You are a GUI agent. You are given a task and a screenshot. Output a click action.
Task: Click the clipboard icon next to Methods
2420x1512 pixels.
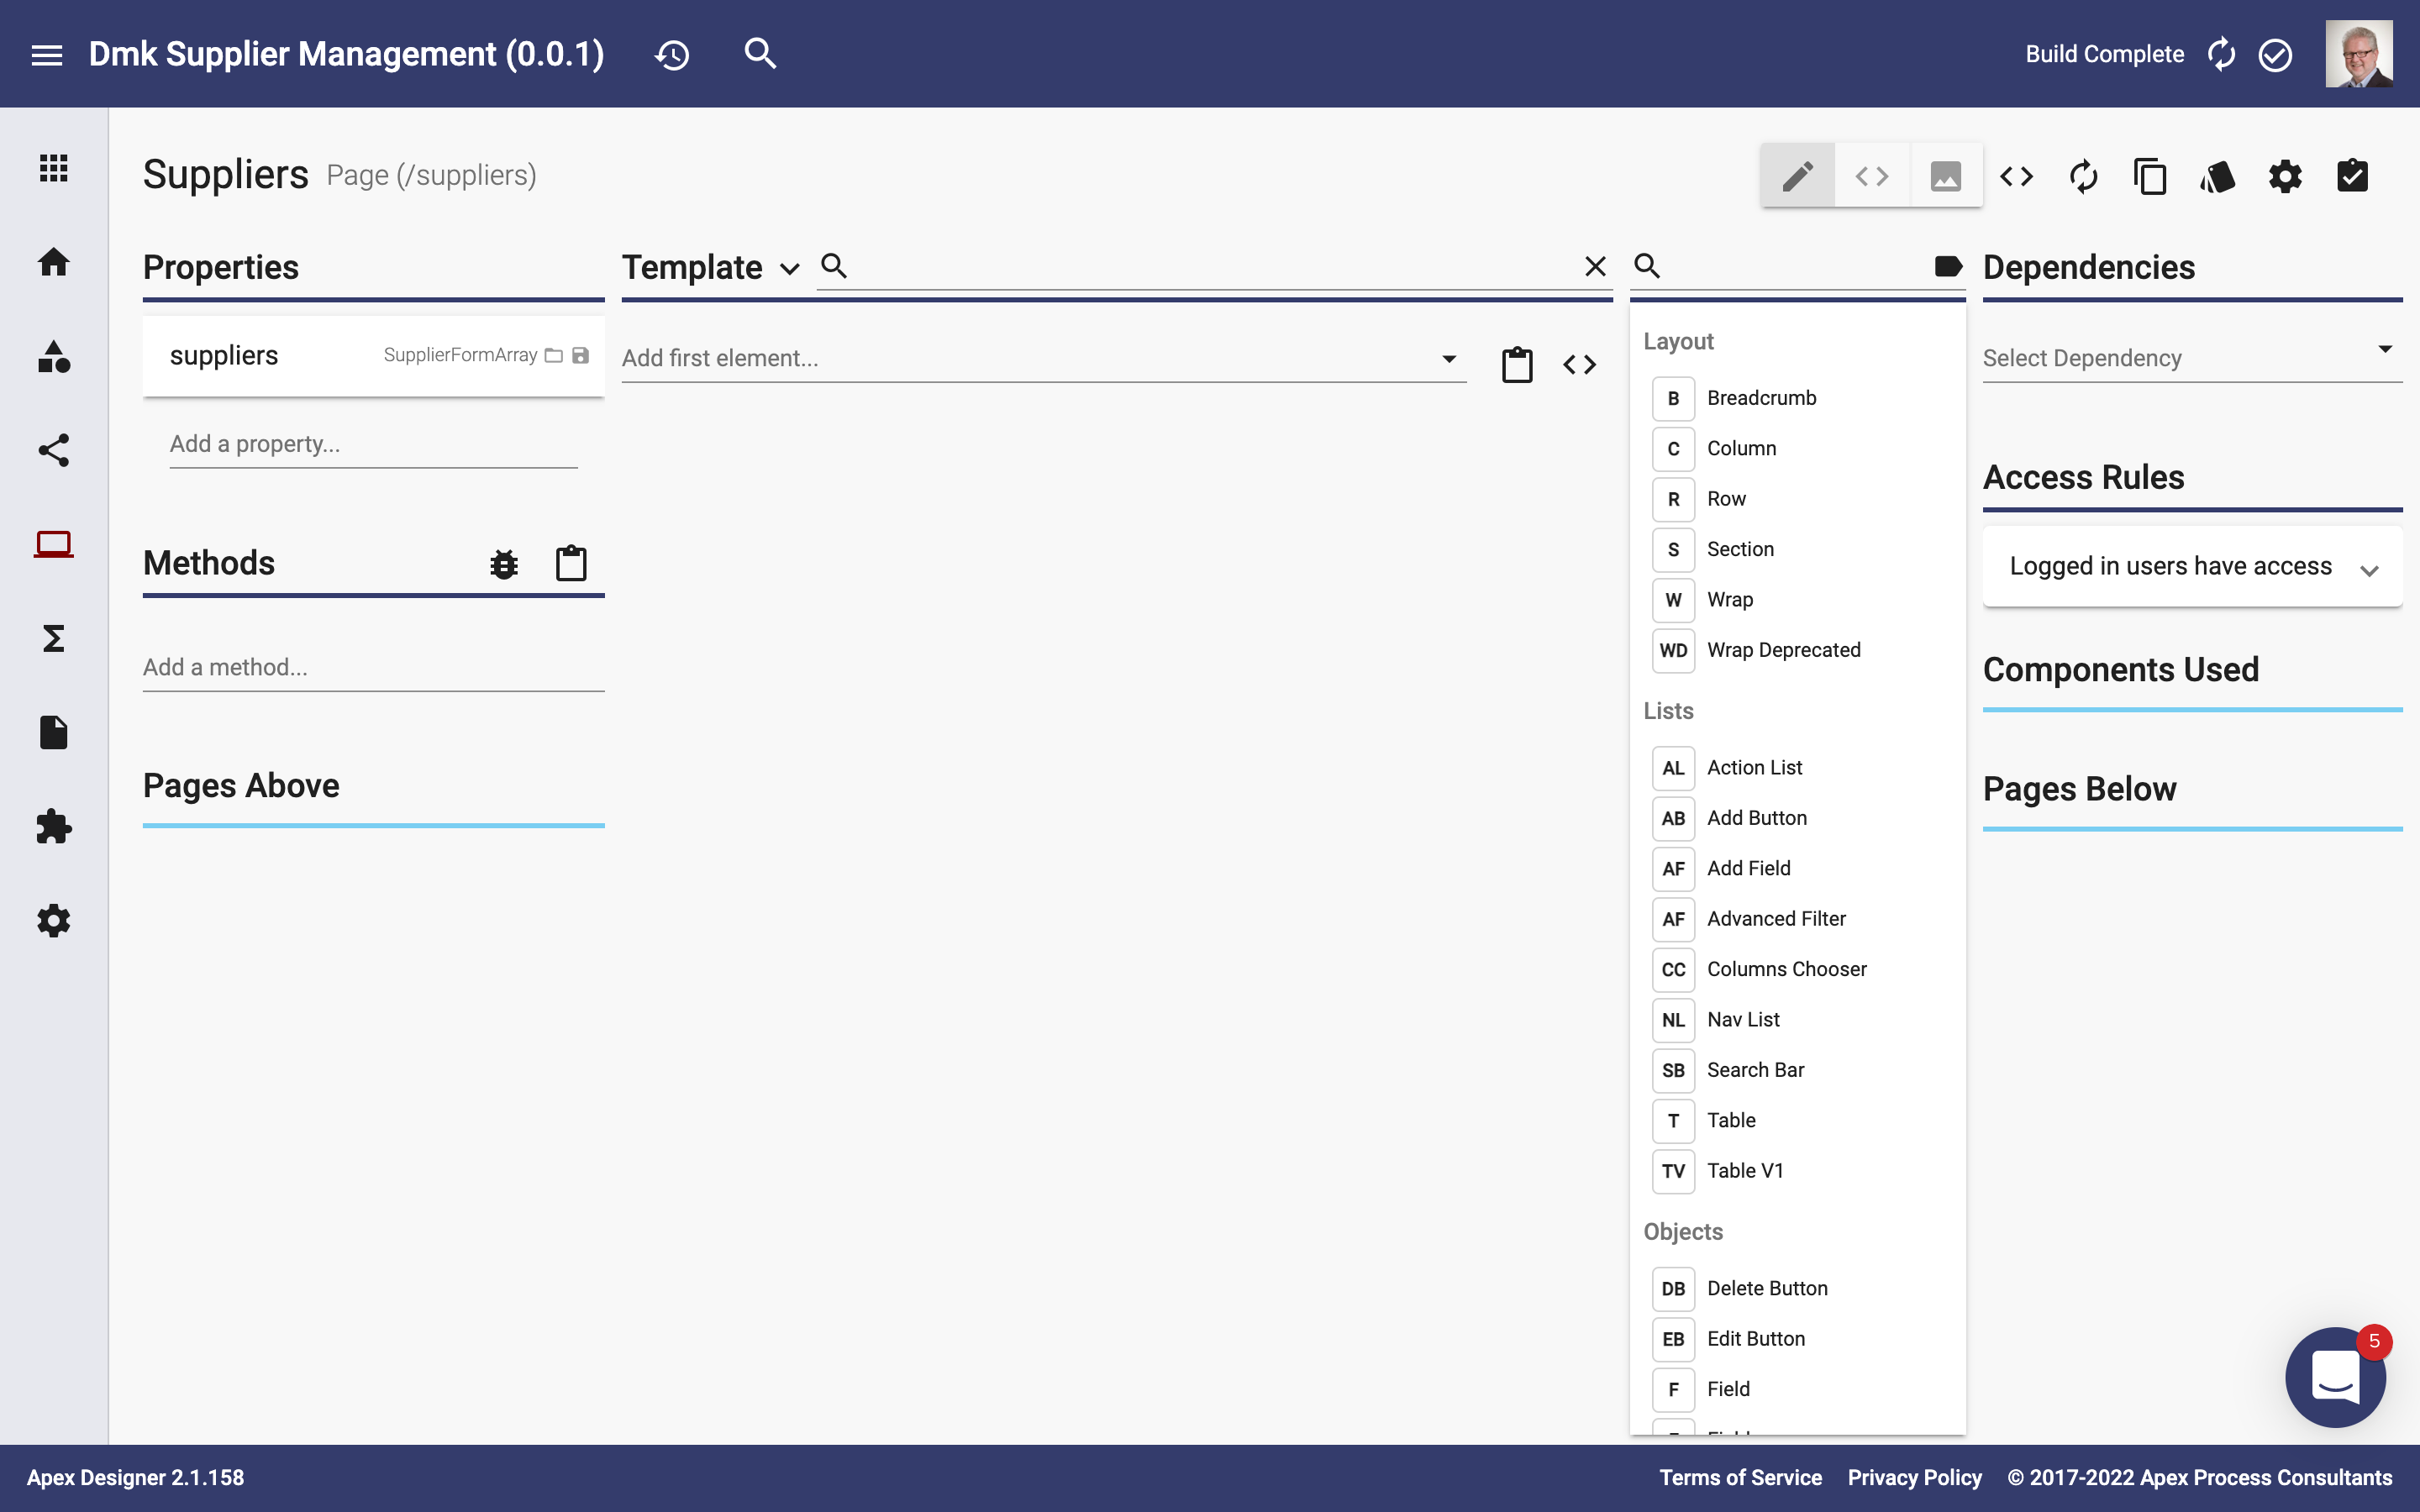click(571, 561)
